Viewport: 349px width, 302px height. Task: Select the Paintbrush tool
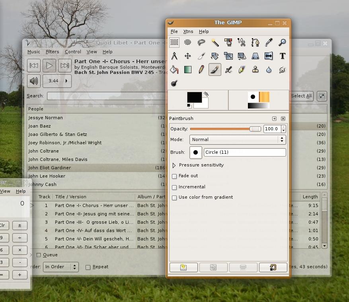coord(215,70)
